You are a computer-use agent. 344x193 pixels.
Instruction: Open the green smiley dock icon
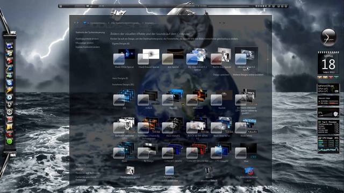point(10,142)
